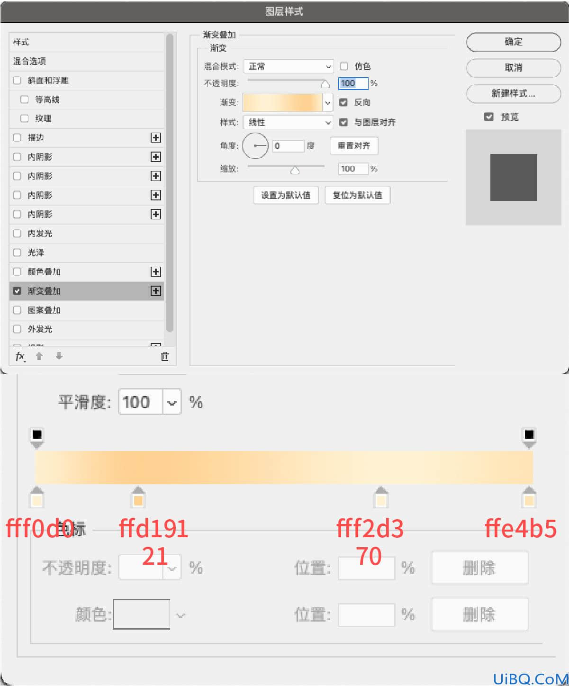569x686 pixels.
Task: Select the rightmost color stop below gradient bar
Action: 529,497
